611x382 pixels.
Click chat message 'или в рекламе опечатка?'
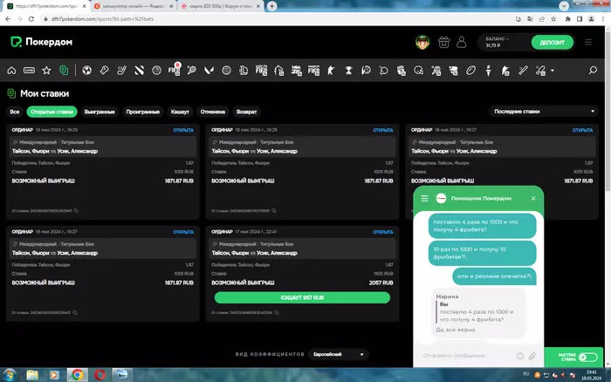click(494, 276)
